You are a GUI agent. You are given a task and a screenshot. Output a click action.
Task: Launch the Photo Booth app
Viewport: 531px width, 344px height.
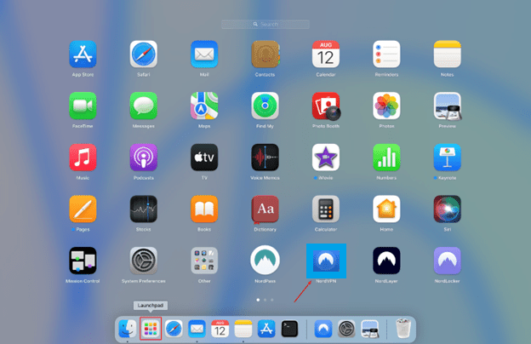(x=326, y=106)
